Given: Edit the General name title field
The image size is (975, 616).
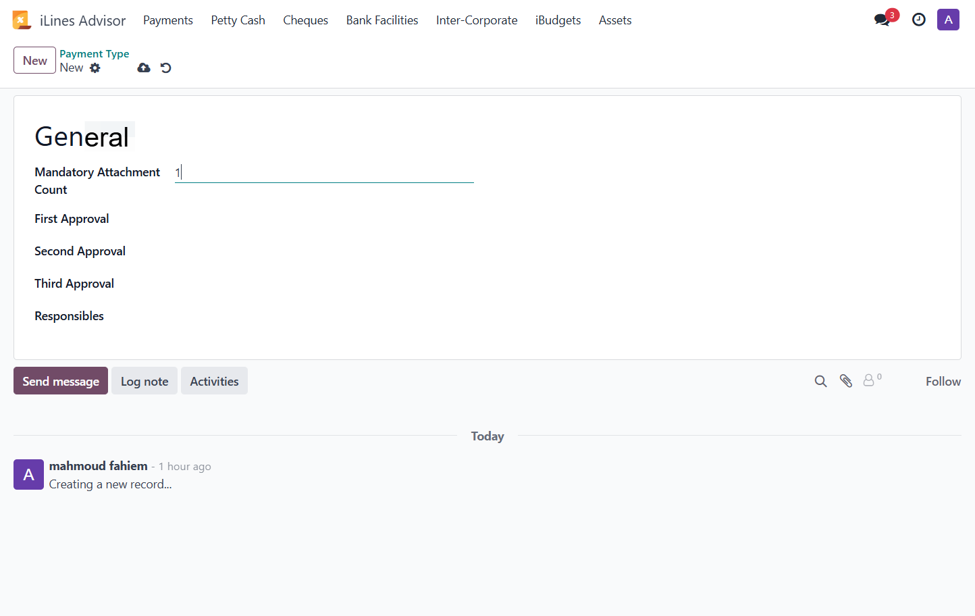Looking at the screenshot, I should tap(82, 136).
